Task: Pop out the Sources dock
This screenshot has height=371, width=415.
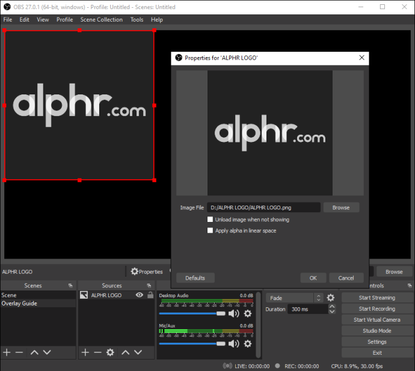Action: tap(149, 286)
